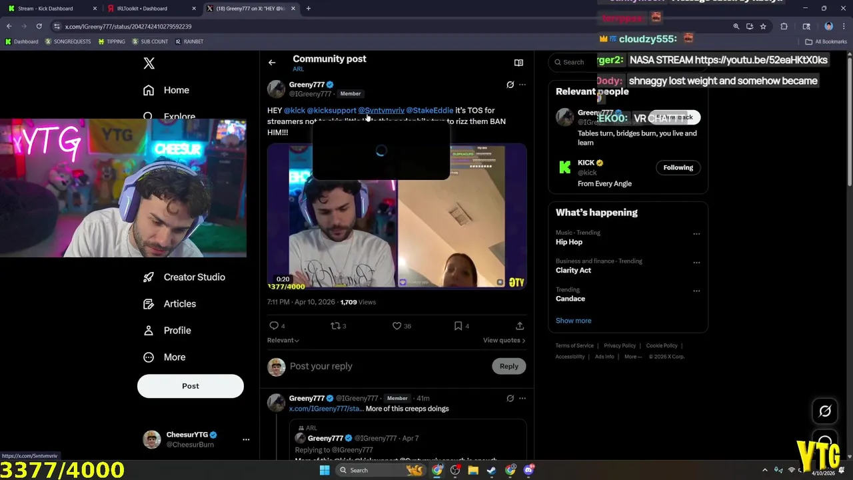Click the share icon on the post
This screenshot has width=853, height=480.
pyautogui.click(x=520, y=326)
